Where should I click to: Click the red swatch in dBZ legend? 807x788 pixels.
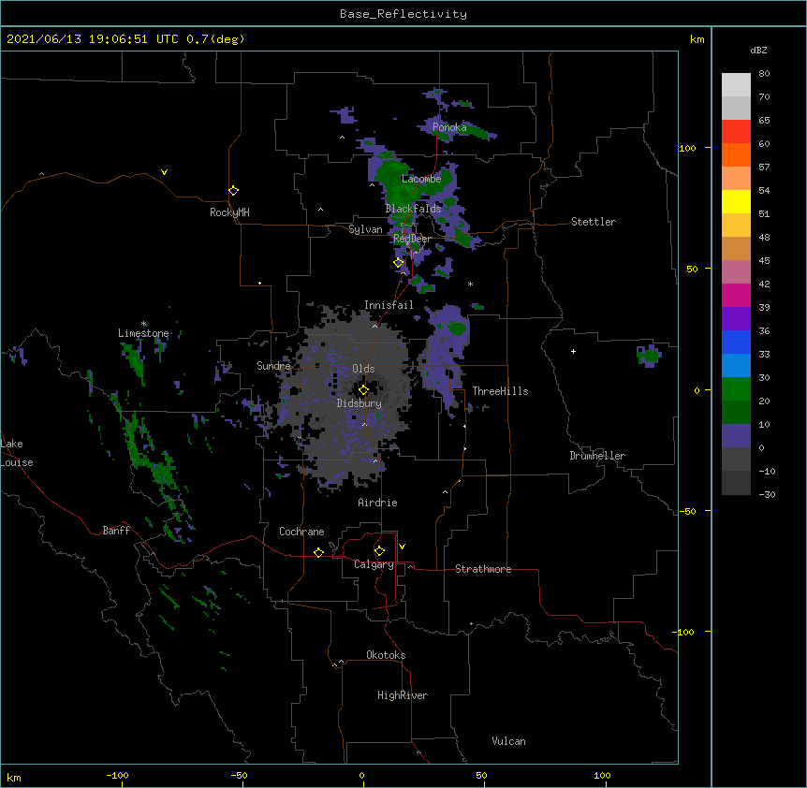736,132
